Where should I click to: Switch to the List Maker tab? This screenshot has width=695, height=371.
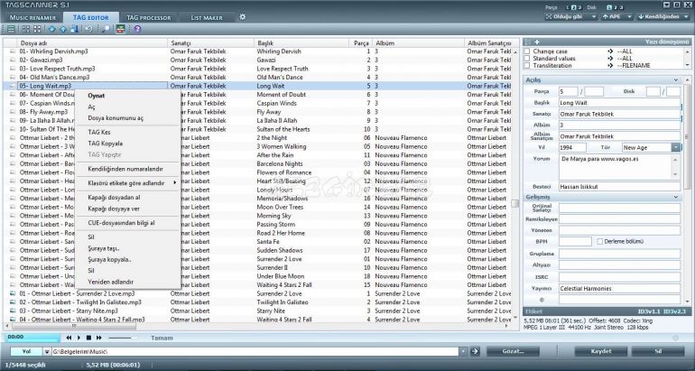(207, 18)
